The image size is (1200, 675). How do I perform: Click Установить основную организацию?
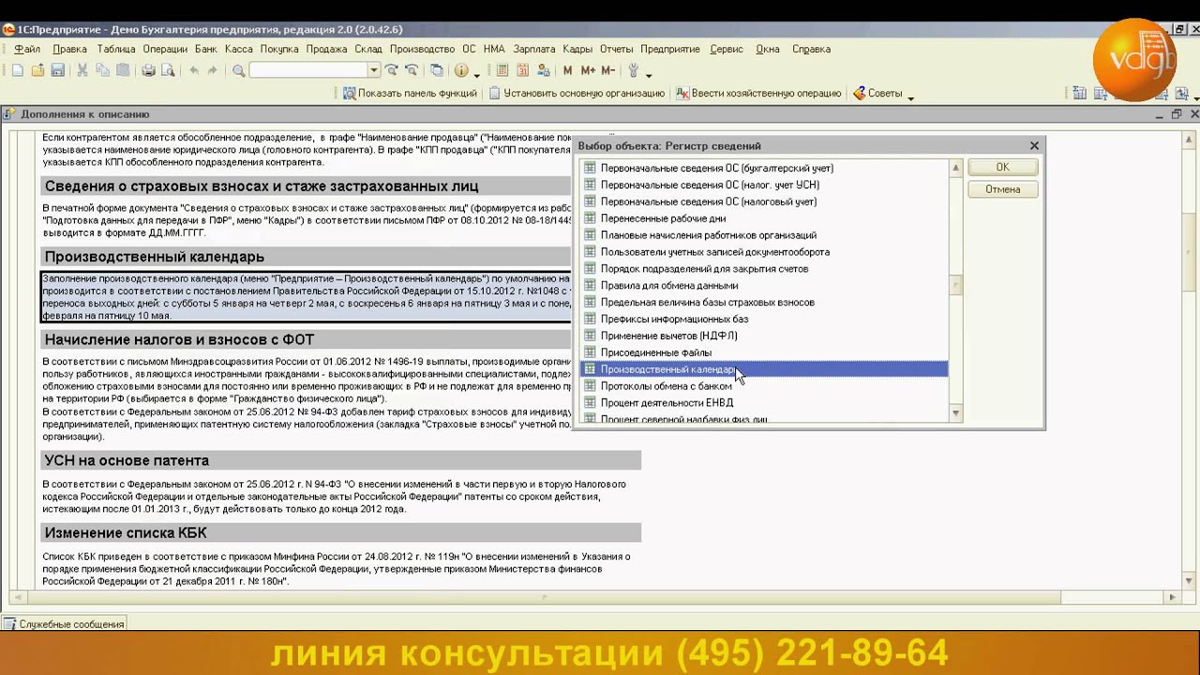577,93
